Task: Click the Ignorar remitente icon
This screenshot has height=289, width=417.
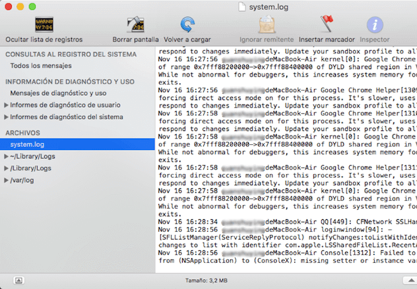Action: click(267, 24)
